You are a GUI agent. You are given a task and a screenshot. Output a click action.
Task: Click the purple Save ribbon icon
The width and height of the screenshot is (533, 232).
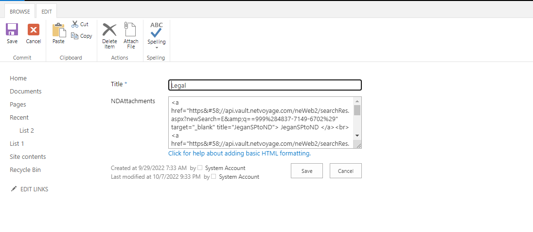[12, 30]
